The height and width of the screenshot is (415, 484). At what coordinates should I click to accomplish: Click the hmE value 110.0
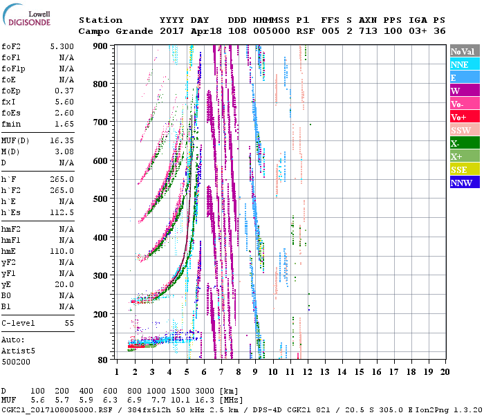(62, 251)
